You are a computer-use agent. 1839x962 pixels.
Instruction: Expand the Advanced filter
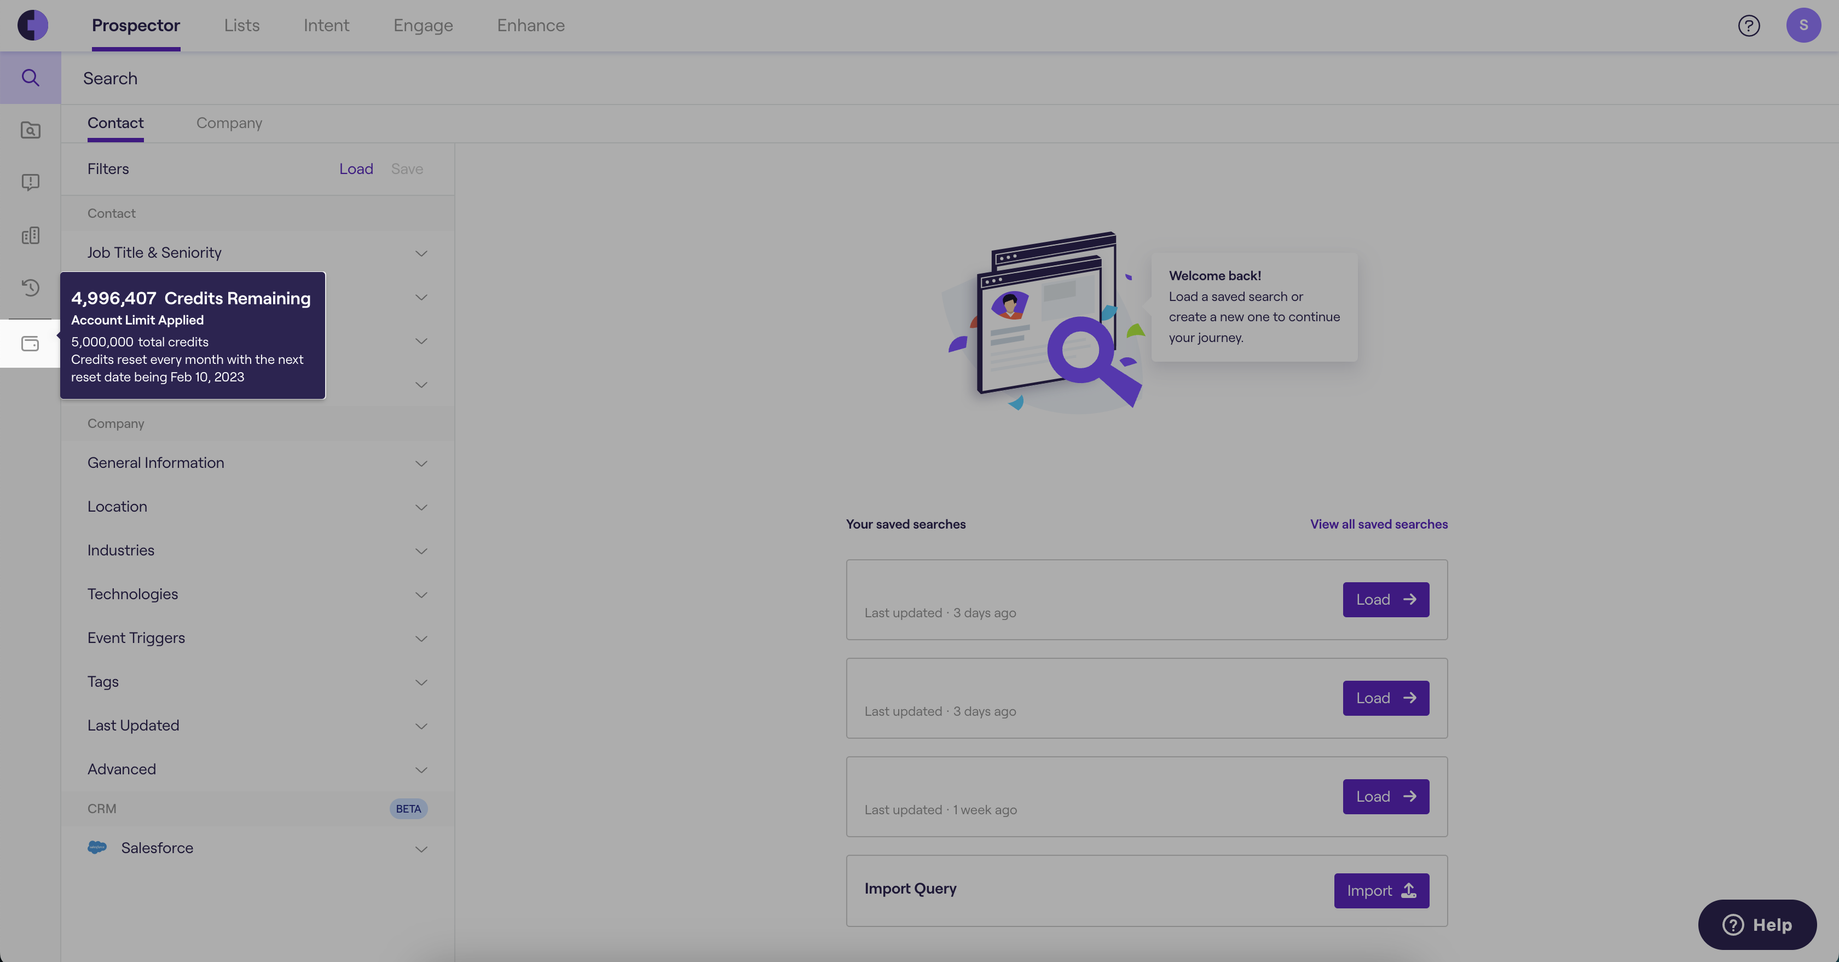257,769
